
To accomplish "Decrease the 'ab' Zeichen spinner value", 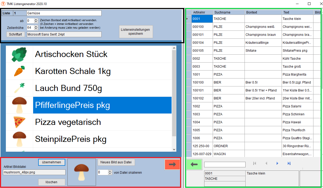I will coord(36,22).
